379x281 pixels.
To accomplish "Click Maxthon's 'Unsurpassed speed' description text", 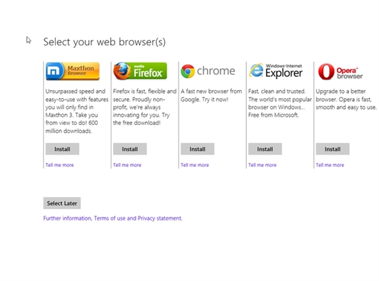I will pyautogui.click(x=77, y=111).
